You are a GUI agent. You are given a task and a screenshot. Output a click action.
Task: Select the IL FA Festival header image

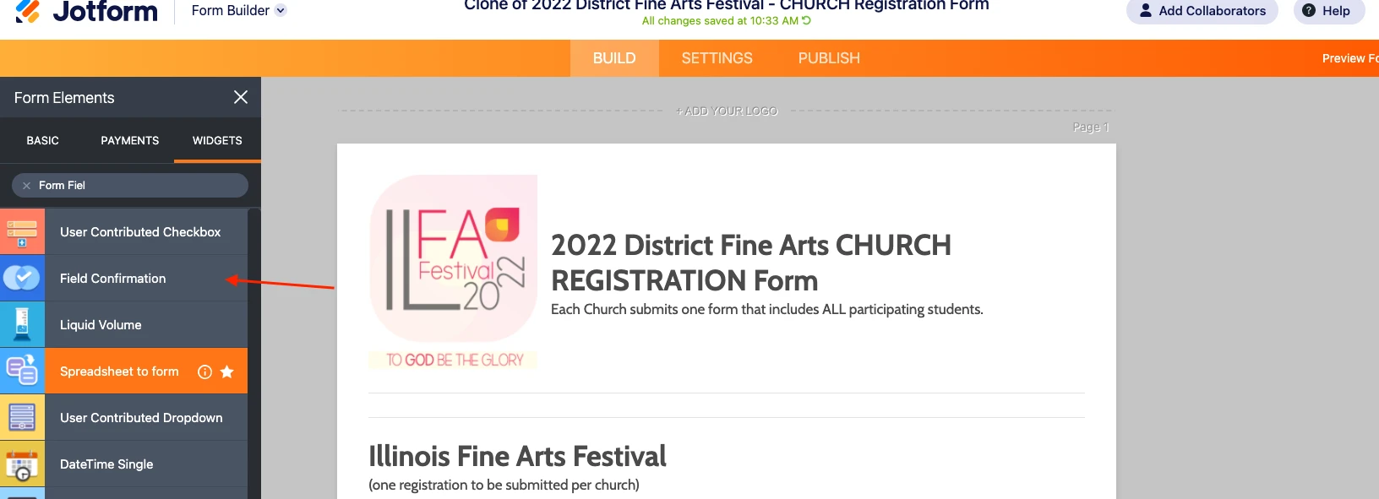click(454, 272)
